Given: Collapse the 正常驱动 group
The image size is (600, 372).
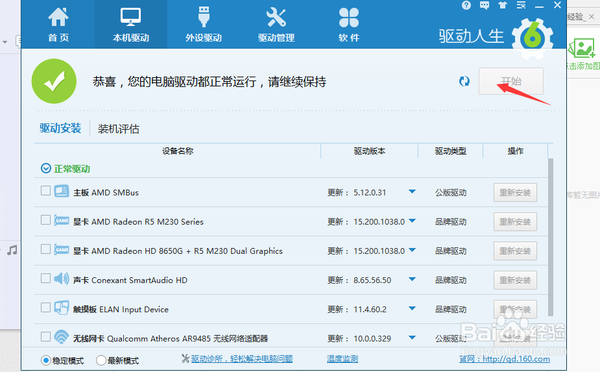Looking at the screenshot, I should click(46, 169).
